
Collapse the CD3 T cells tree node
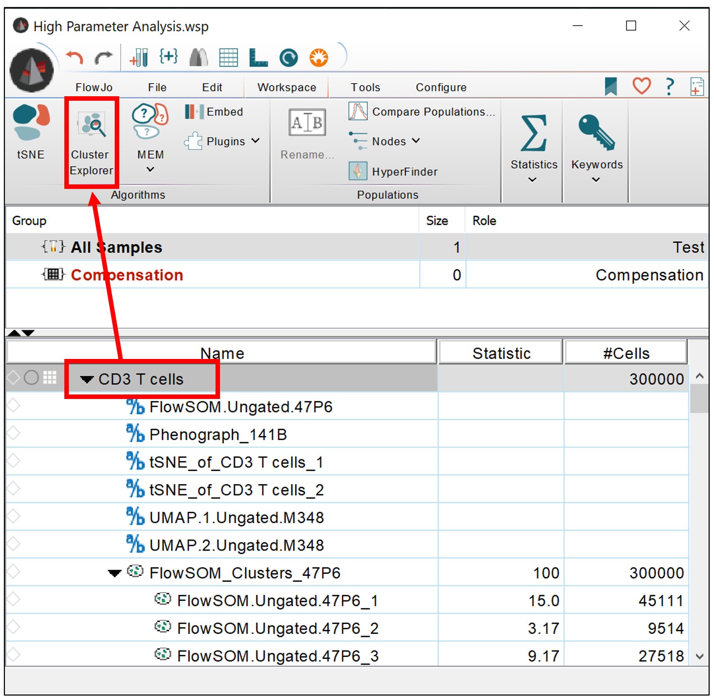coord(86,380)
